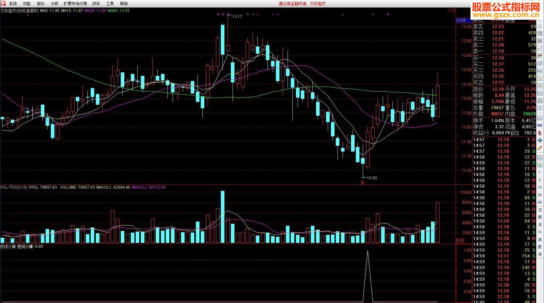Select the RSI indicator icon

(x=540, y=125)
